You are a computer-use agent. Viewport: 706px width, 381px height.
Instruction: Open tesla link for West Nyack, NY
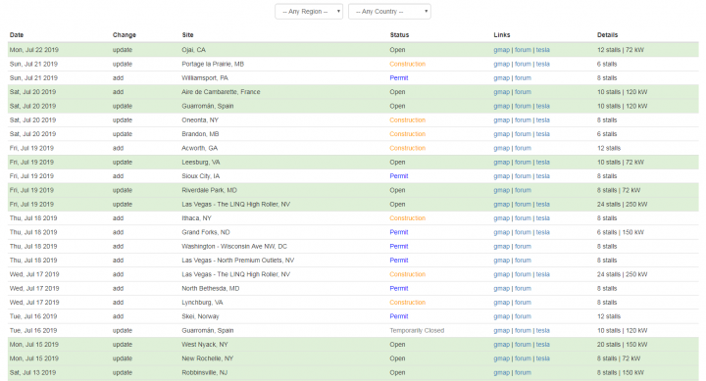(542, 345)
